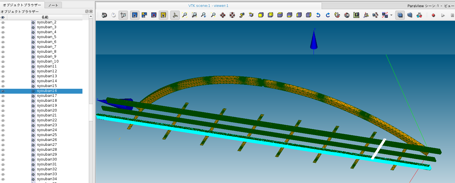Open the LOD level-of-detail settings
The image size is (455, 183).
pos(347,15)
